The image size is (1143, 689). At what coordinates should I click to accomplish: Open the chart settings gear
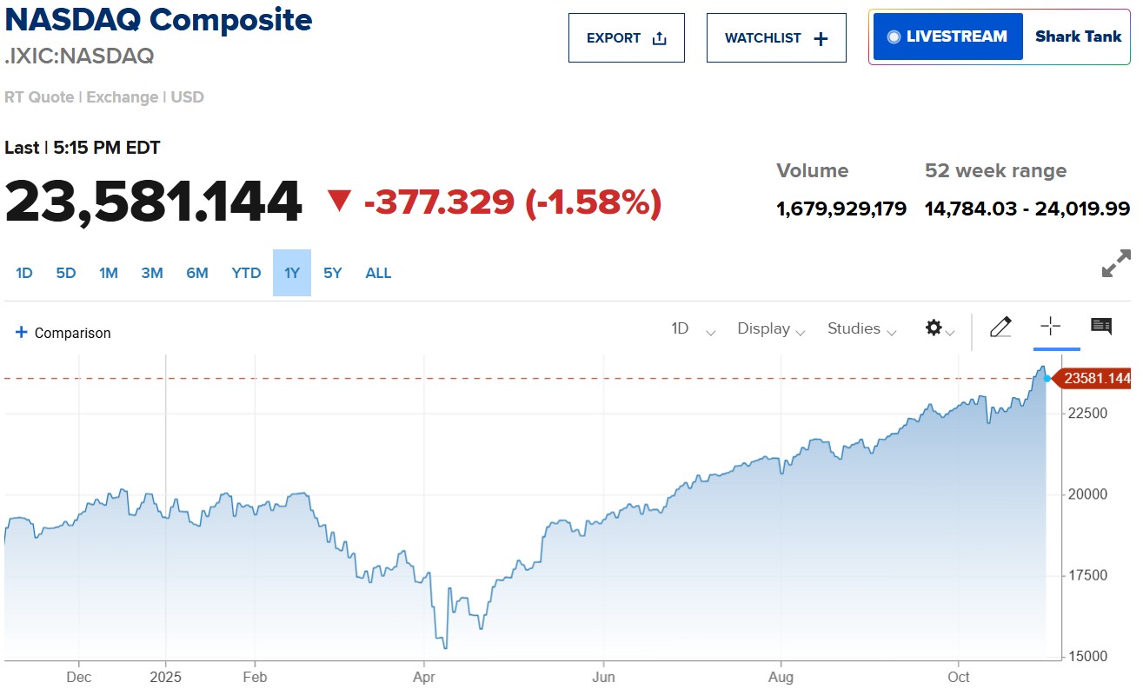pyautogui.click(x=933, y=328)
